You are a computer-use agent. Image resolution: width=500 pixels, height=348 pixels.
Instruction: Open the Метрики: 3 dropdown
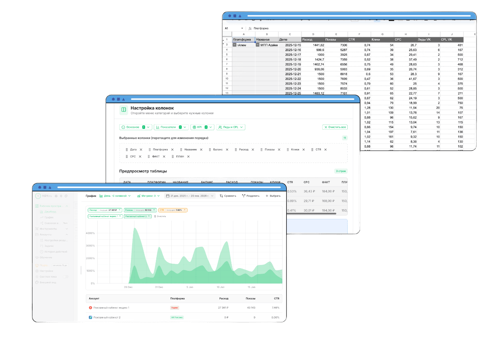coord(148,196)
